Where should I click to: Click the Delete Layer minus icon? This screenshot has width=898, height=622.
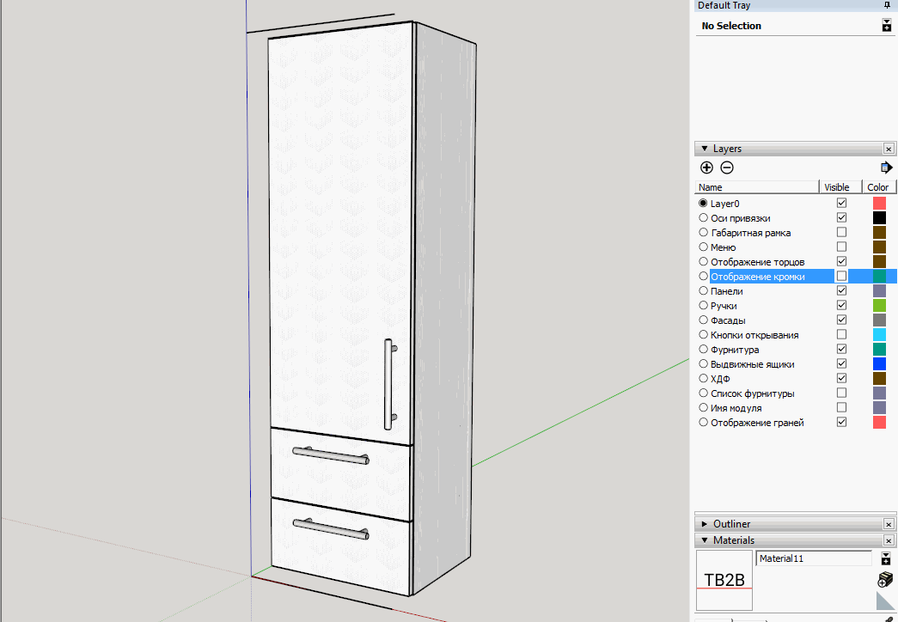point(727,168)
